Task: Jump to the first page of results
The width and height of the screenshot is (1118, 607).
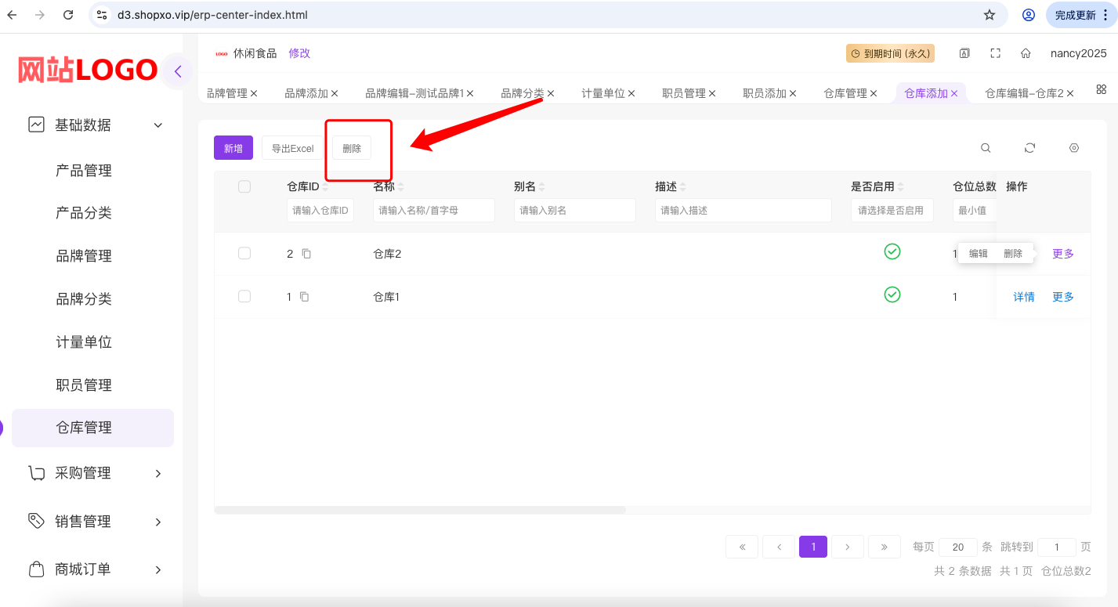Action: [742, 547]
